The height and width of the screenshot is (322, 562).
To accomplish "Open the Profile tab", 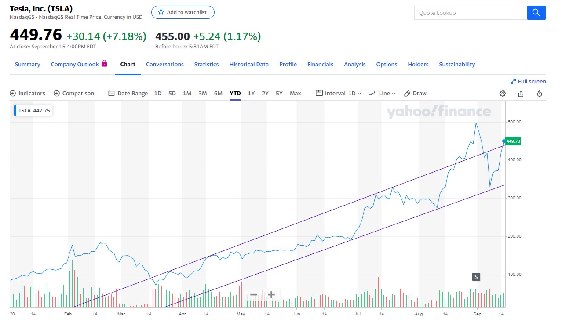I will click(288, 64).
